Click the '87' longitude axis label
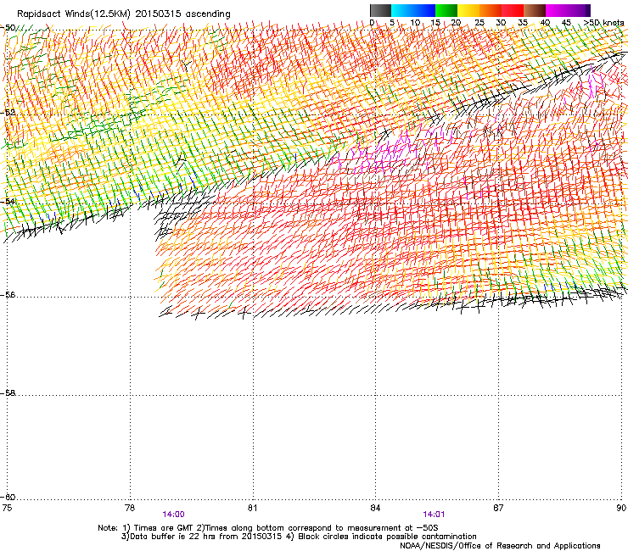 (x=498, y=508)
